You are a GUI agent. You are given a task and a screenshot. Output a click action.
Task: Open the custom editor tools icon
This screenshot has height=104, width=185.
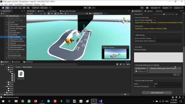coord(28,8)
